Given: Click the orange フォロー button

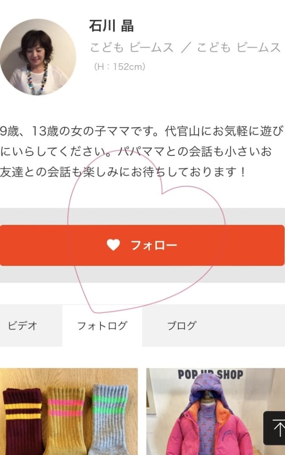Looking at the screenshot, I should point(142,245).
